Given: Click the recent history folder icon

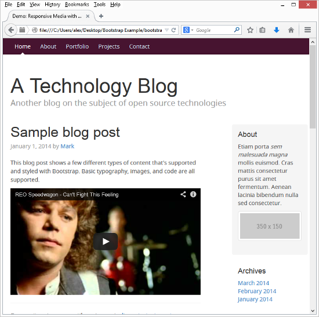Looking at the screenshot, I should point(22,30).
